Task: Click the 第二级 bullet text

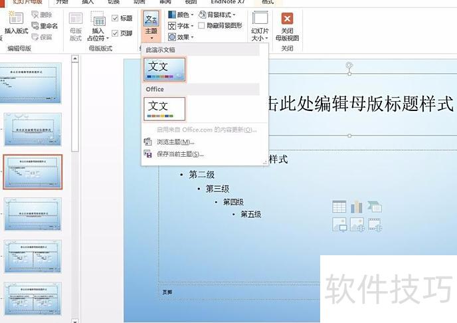Action: click(x=202, y=175)
